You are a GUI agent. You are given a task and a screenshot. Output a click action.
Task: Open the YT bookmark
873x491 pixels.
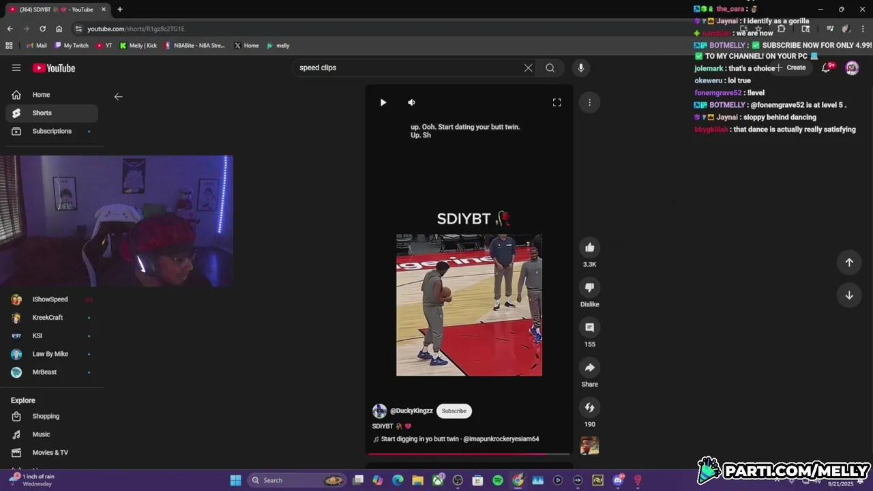104,46
